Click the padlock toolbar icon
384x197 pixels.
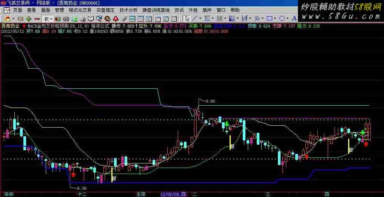[x=83, y=18]
